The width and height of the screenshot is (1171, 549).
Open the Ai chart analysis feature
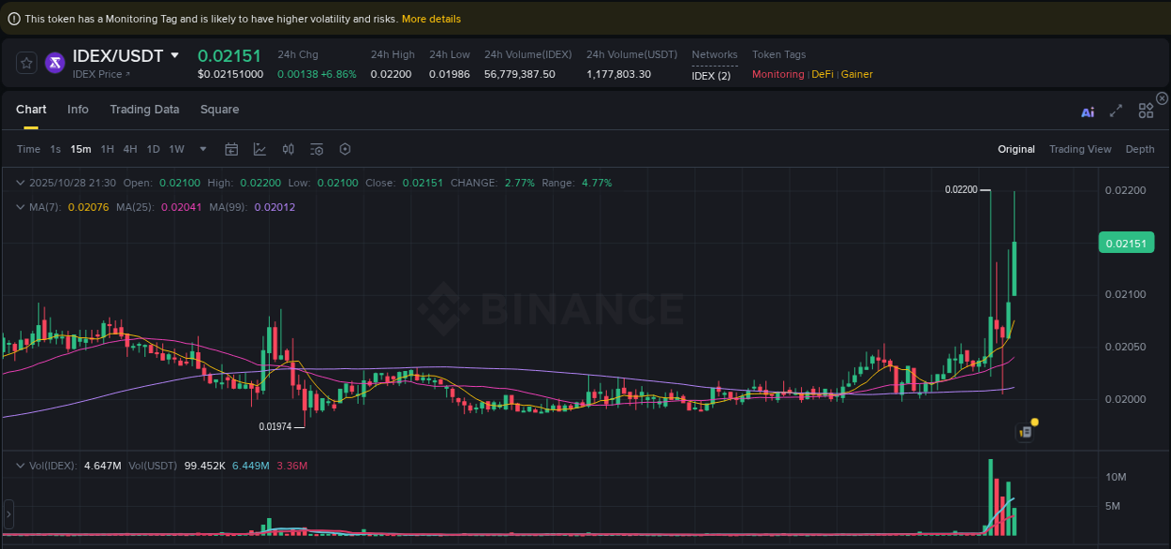coord(1088,111)
